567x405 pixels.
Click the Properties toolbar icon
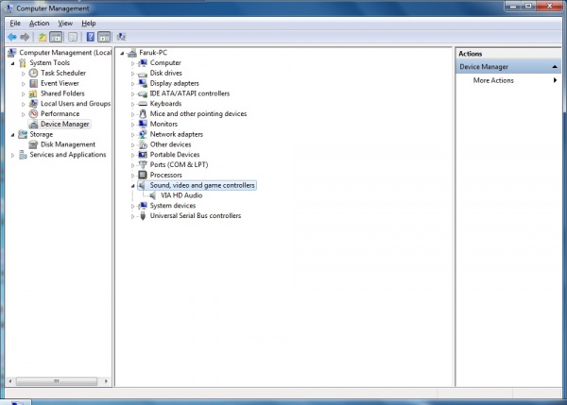[x=73, y=37]
